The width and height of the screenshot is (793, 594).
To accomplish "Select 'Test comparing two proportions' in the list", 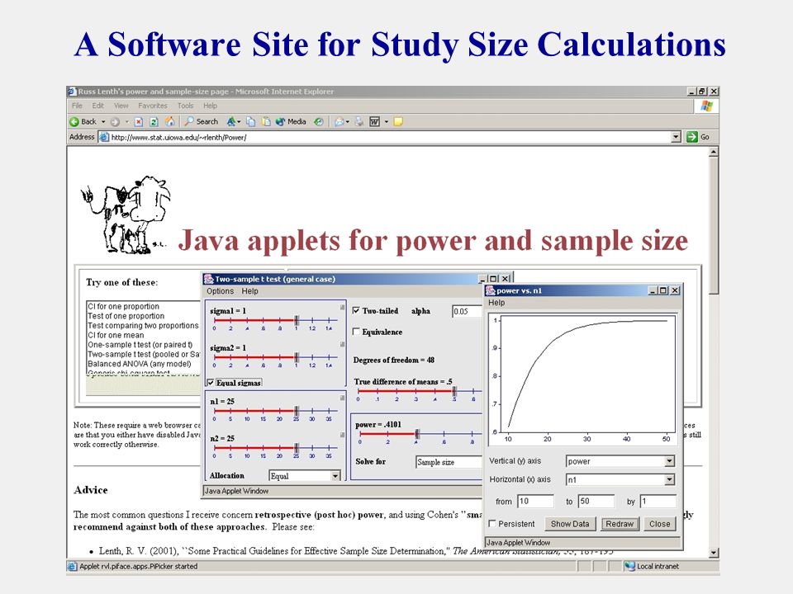I will tap(143, 325).
